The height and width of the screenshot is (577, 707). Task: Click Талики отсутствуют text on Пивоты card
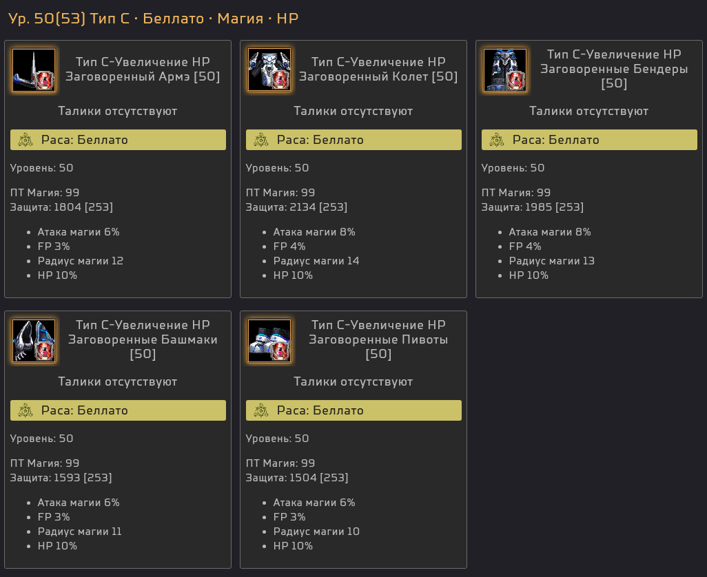353,381
